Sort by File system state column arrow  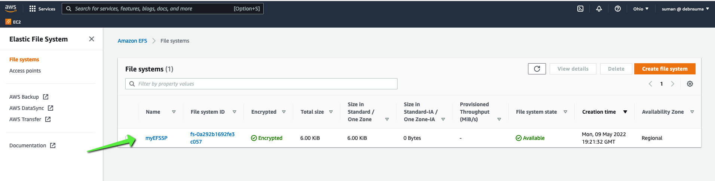coord(565,112)
